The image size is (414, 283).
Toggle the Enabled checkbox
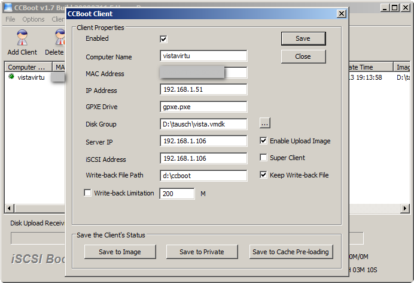163,39
